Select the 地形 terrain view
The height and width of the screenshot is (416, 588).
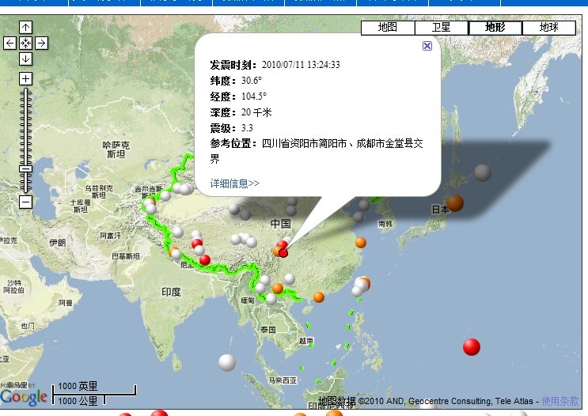(x=495, y=28)
